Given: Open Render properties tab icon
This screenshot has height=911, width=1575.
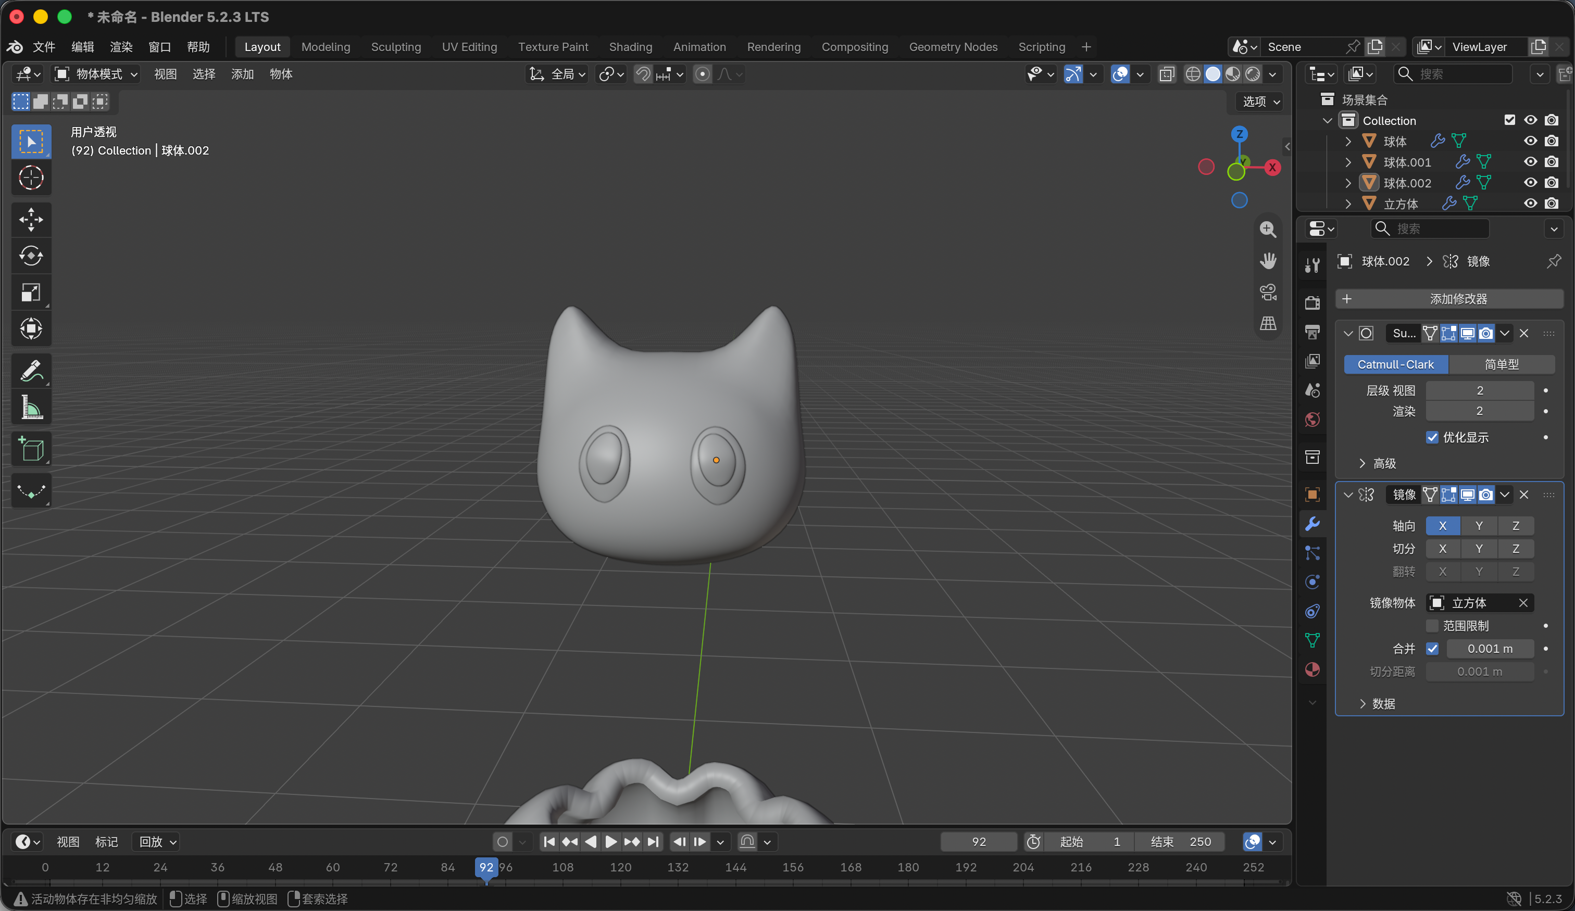Looking at the screenshot, I should pyautogui.click(x=1312, y=303).
